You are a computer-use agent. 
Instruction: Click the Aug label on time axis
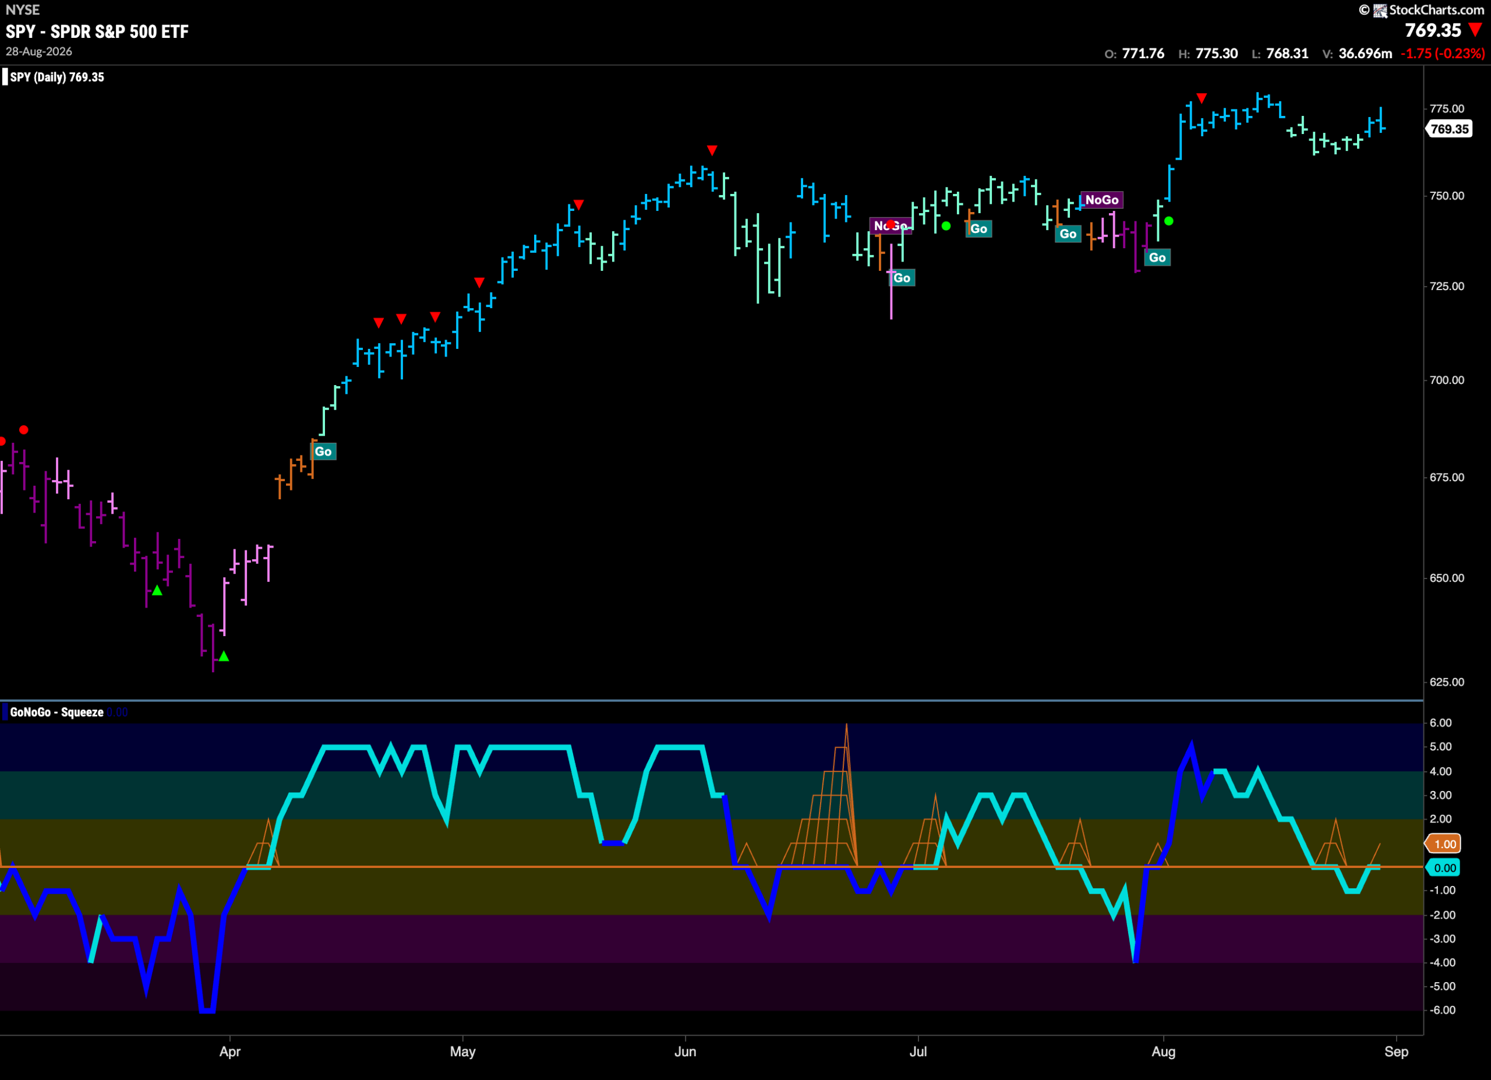tap(1164, 1051)
